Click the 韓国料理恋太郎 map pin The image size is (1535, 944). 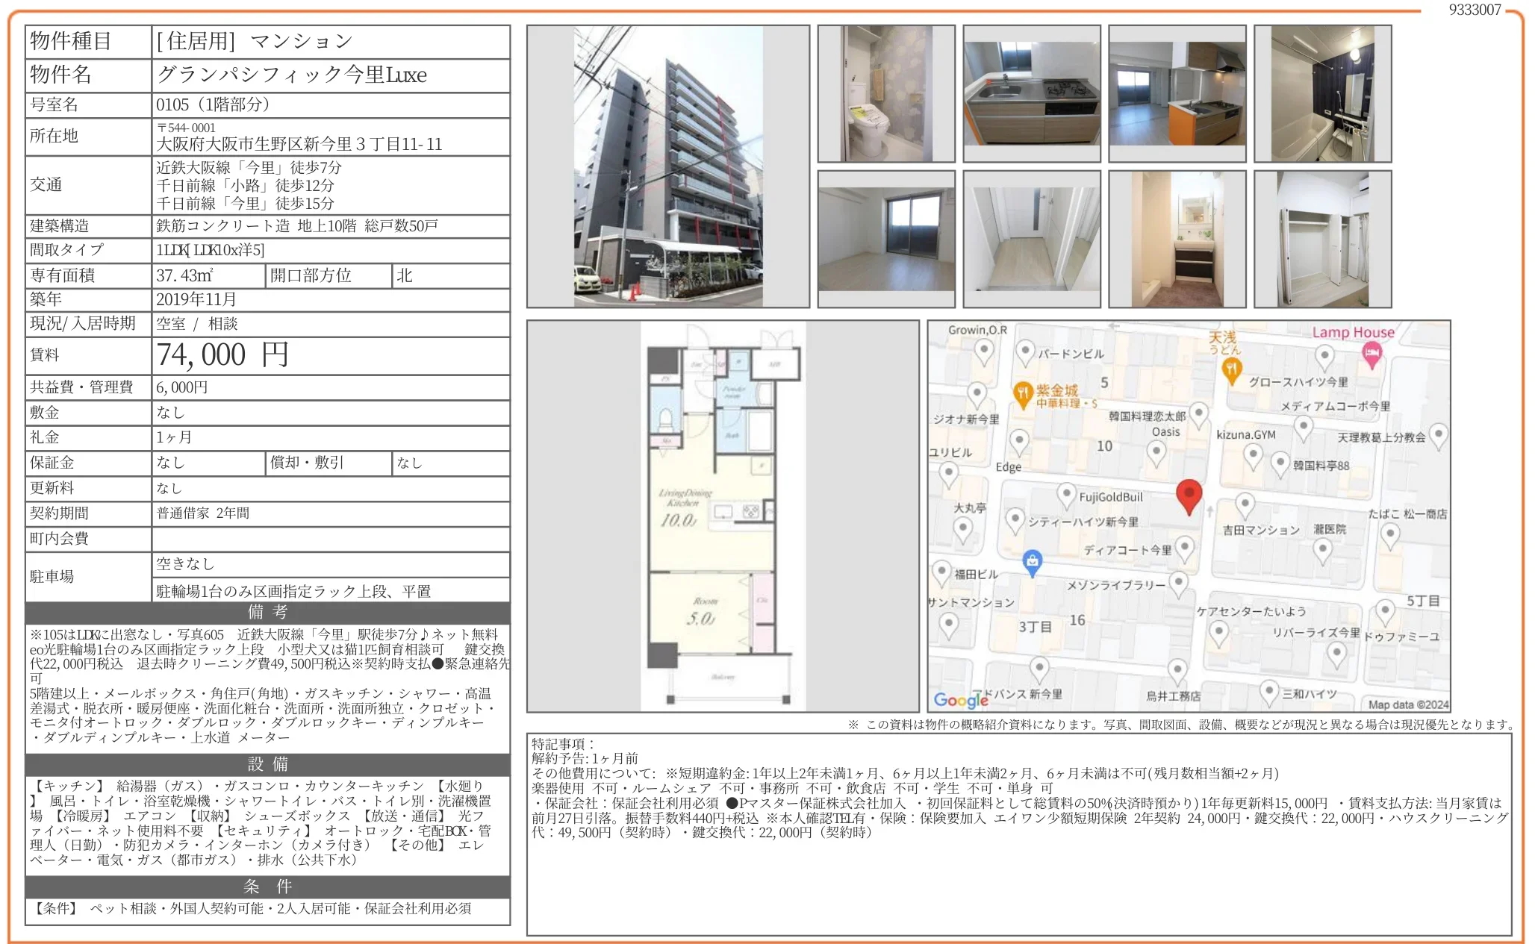1200,415
